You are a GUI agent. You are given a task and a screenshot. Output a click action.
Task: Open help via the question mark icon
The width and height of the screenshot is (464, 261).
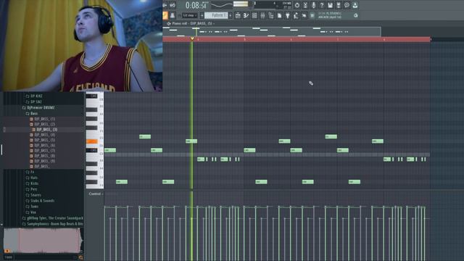[322, 5]
